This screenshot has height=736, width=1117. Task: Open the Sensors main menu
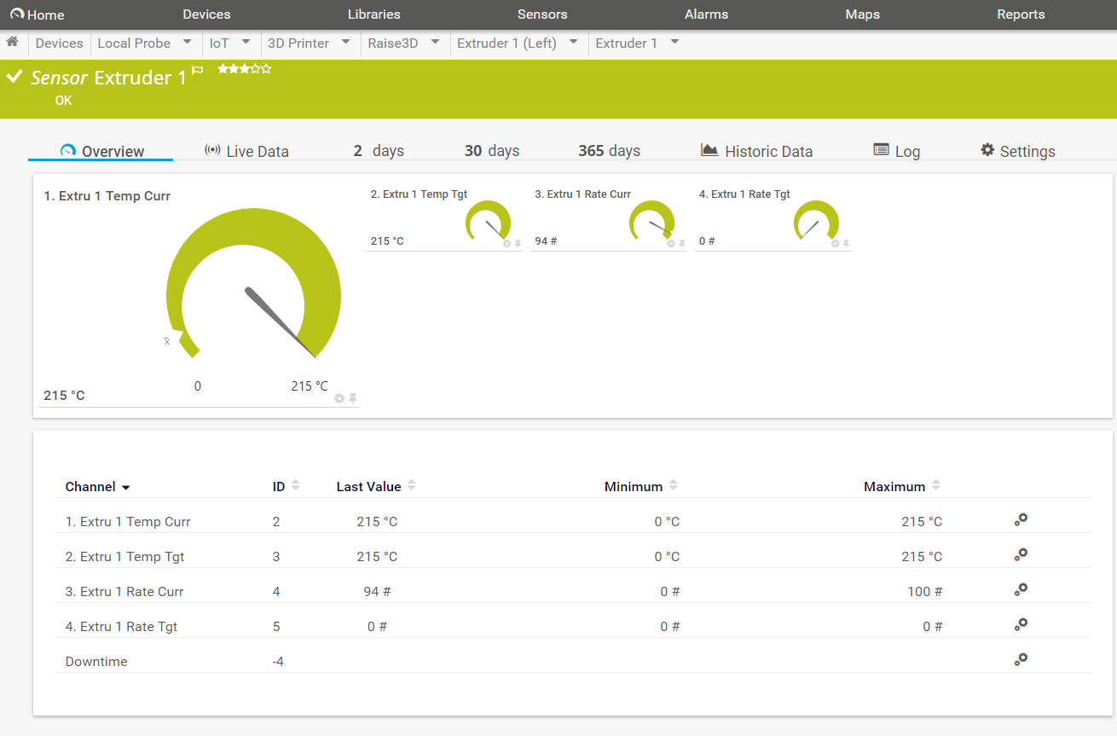(542, 14)
